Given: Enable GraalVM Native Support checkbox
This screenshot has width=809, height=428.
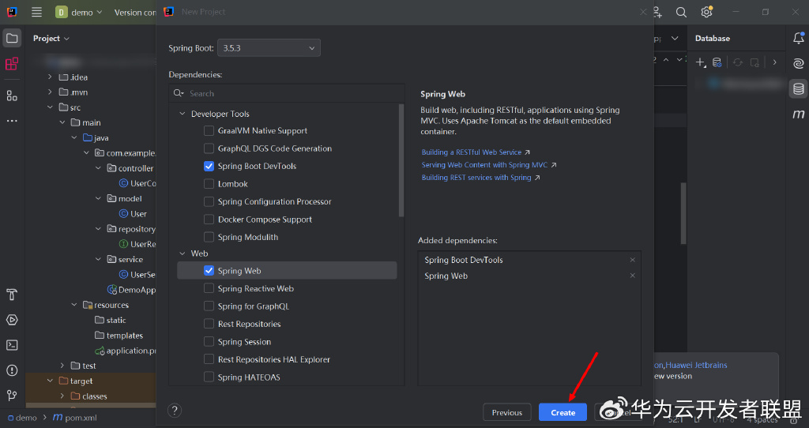Looking at the screenshot, I should tap(209, 130).
